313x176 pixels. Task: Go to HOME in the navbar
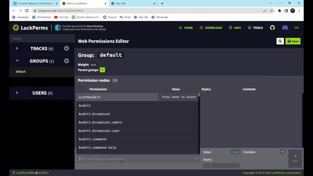pos(186,28)
